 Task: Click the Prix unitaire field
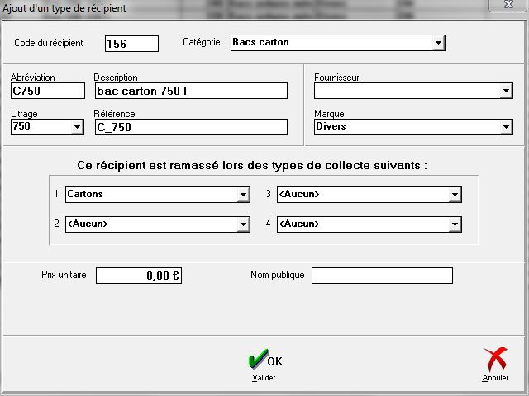pyautogui.click(x=138, y=276)
